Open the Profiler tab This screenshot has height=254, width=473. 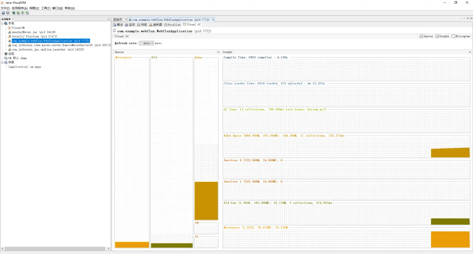point(172,25)
